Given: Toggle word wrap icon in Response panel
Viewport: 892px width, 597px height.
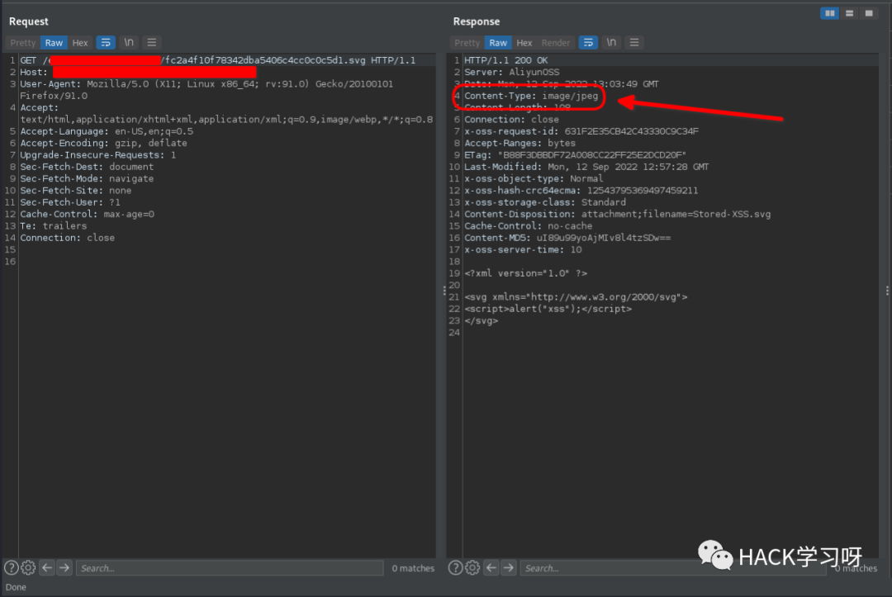Looking at the screenshot, I should (x=588, y=43).
